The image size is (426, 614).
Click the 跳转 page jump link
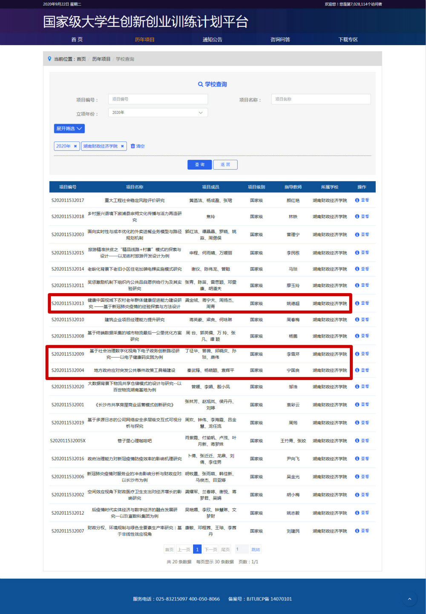click(256, 549)
